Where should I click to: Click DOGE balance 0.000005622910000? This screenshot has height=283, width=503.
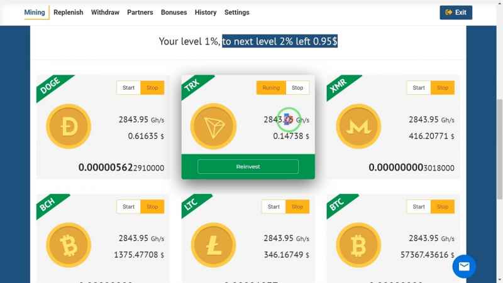click(121, 168)
